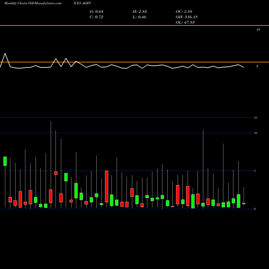The image size is (269, 269).
Task: Select the open value 'O: 0.68'
Action: pos(96,12)
